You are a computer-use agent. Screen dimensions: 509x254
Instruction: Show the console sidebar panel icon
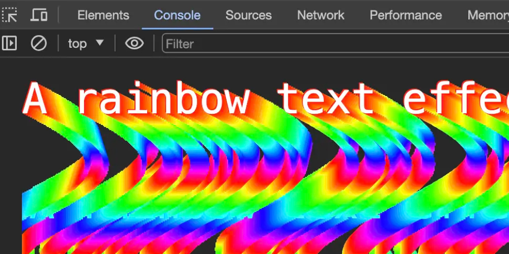coord(10,44)
